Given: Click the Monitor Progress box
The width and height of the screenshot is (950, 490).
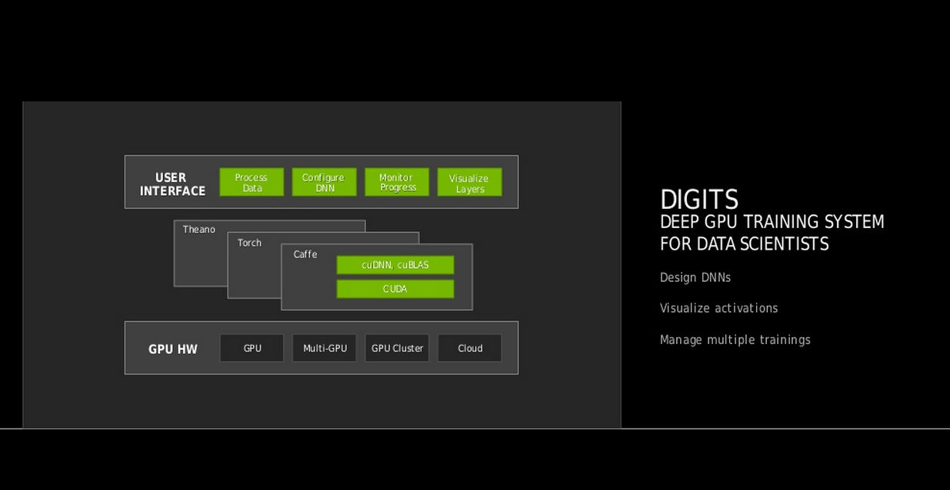Looking at the screenshot, I should pos(397,182).
